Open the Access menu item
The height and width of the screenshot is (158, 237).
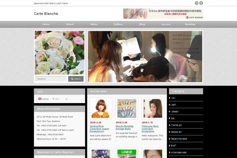point(166,24)
